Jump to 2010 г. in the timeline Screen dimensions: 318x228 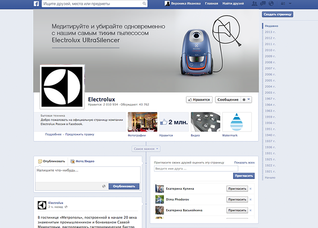[x=270, y=50]
